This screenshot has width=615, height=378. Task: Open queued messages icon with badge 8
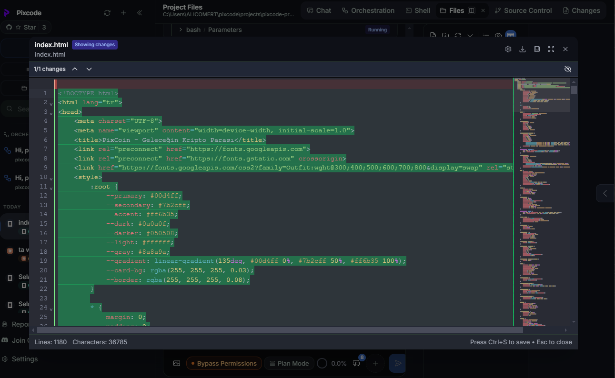tap(356, 363)
